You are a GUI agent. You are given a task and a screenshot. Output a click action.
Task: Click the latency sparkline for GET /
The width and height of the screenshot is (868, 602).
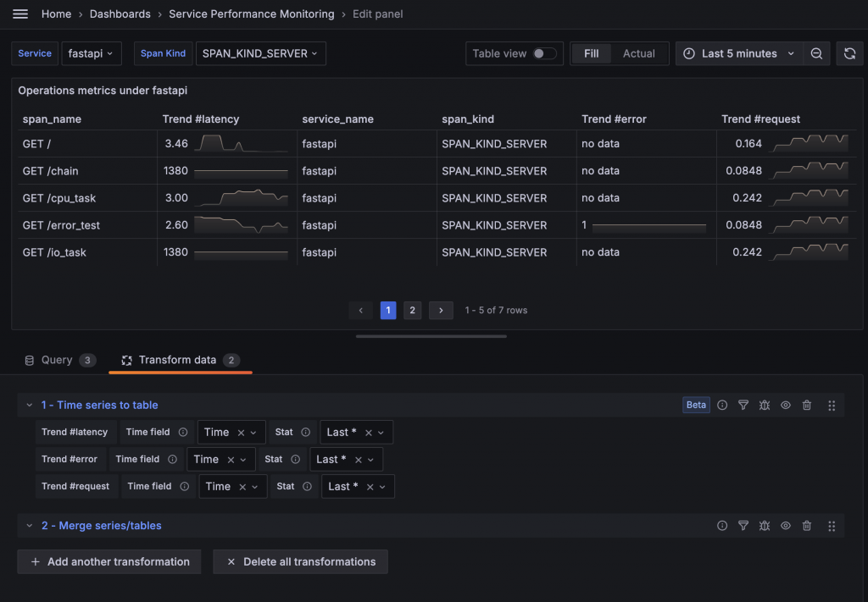pos(241,144)
